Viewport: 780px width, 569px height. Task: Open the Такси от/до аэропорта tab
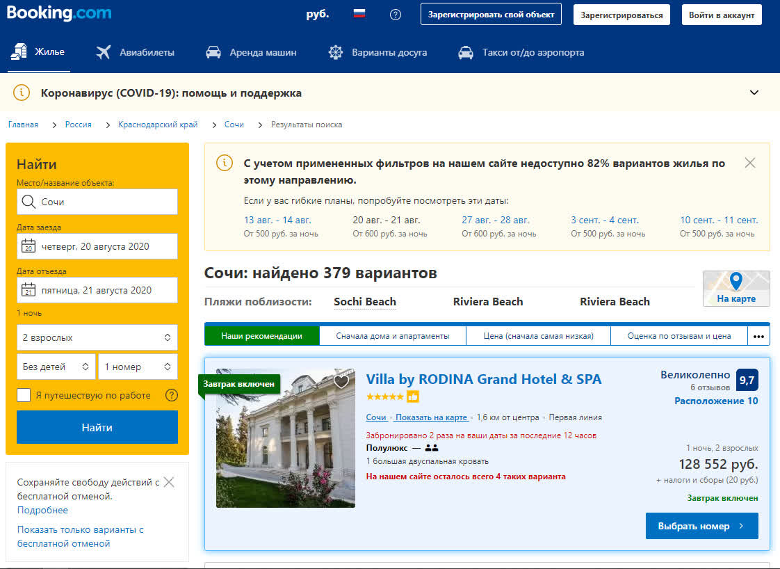[521, 52]
